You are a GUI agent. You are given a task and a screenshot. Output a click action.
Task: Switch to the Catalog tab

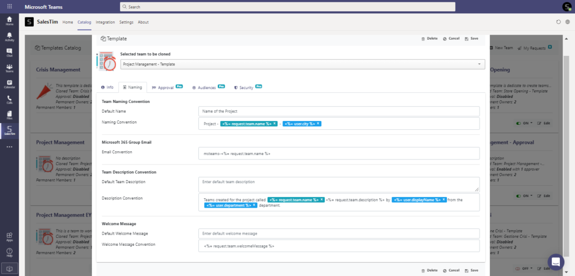(x=84, y=22)
